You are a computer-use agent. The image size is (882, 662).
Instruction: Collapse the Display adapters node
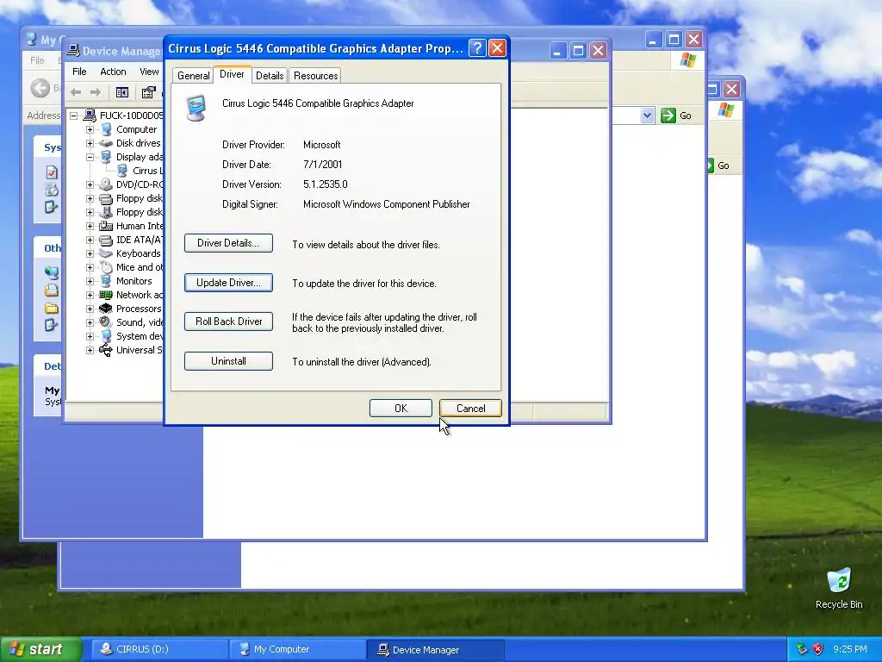coord(90,157)
